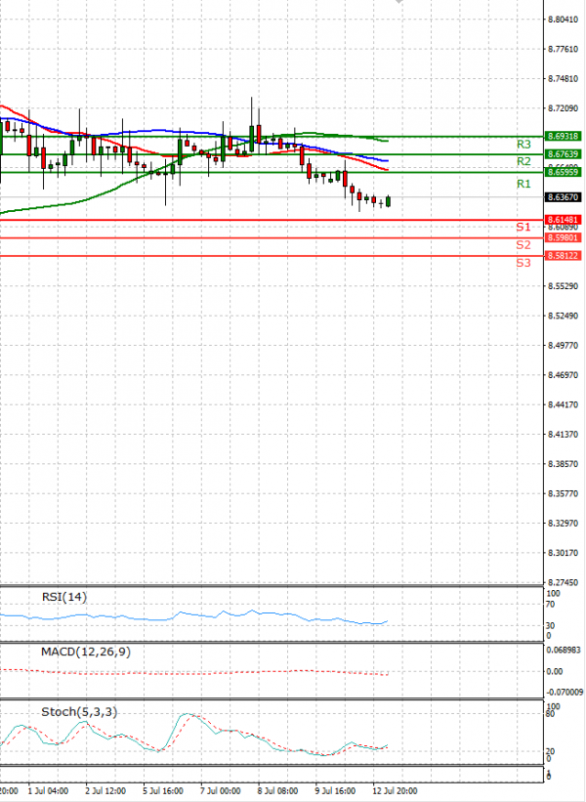Click the Stoch scale value 20
This screenshot has height=802, width=586.
(x=550, y=751)
